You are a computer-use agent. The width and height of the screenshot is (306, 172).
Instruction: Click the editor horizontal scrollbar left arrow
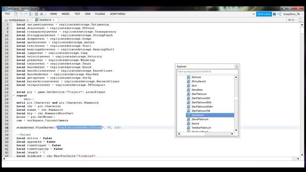(x=4, y=159)
